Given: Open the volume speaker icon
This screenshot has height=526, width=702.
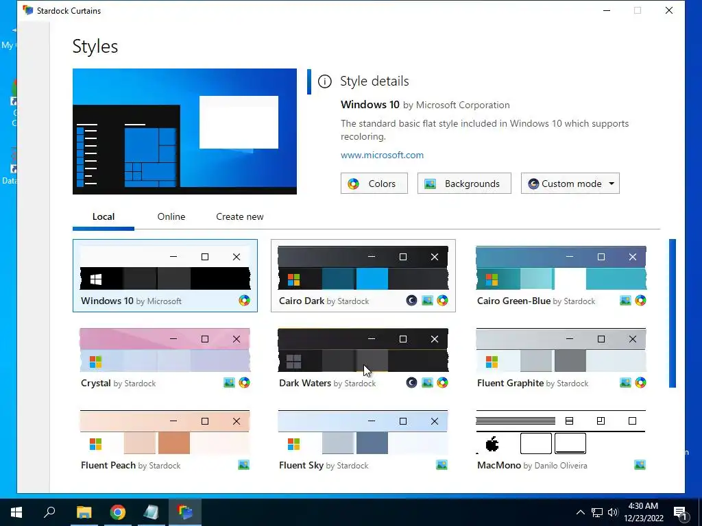Looking at the screenshot, I should tap(613, 512).
